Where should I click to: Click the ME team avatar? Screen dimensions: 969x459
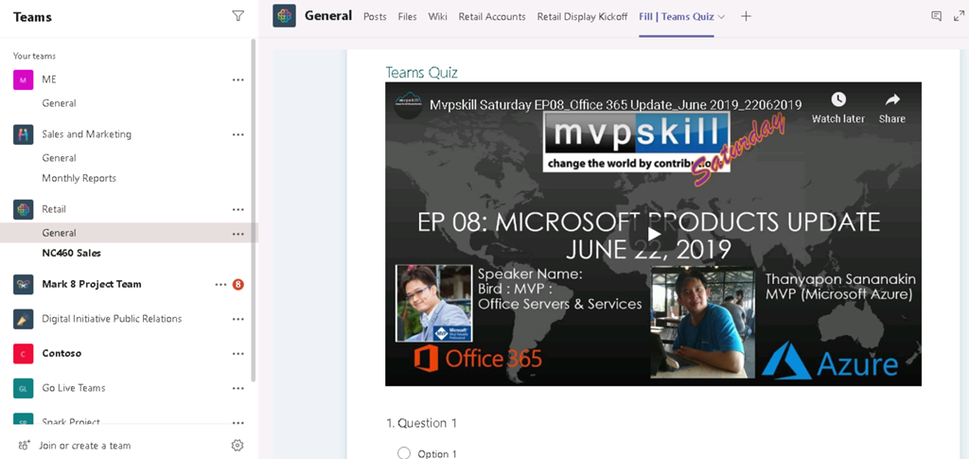click(24, 79)
